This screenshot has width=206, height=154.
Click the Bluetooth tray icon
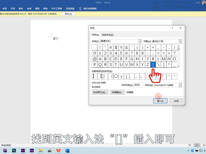click(x=192, y=151)
